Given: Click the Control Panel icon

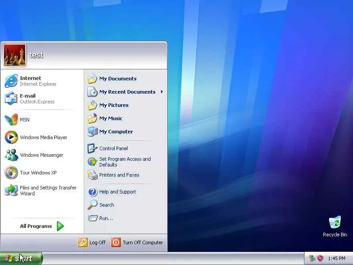Looking at the screenshot, I should (92, 148).
